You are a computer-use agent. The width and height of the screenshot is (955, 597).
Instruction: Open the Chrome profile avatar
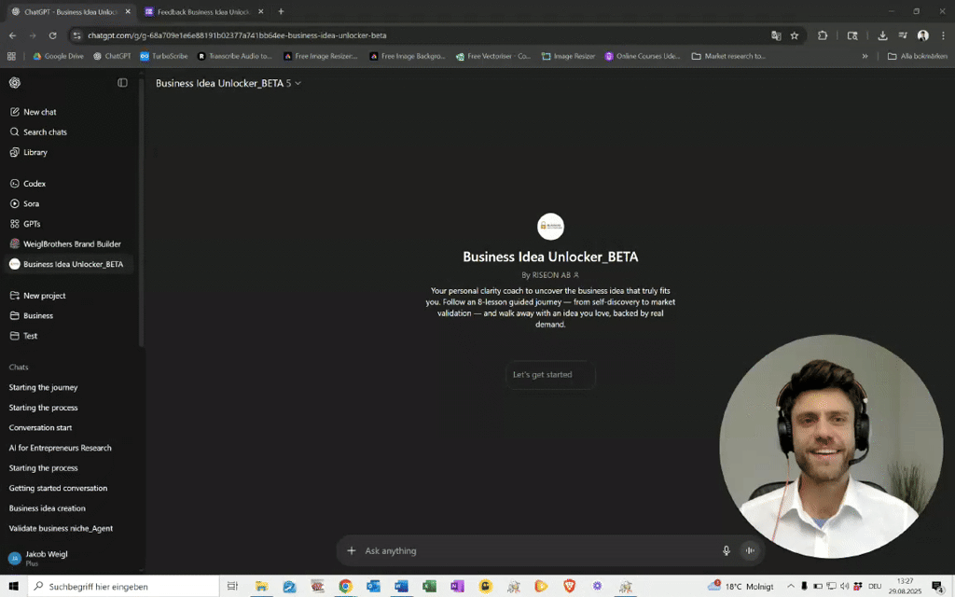click(923, 35)
